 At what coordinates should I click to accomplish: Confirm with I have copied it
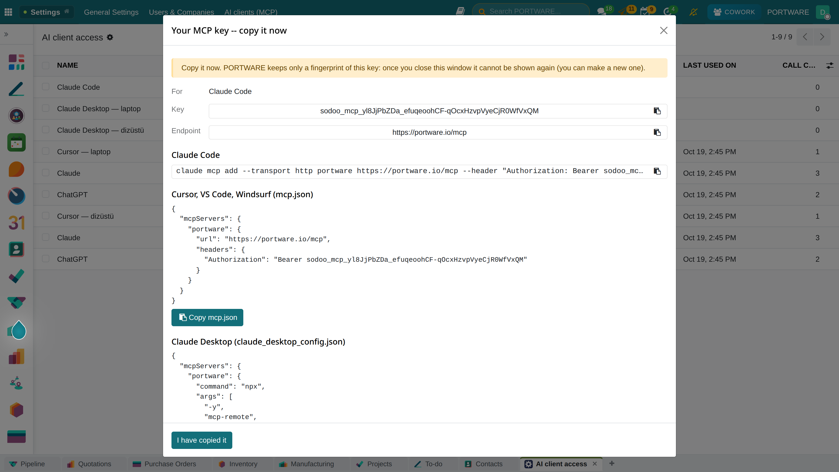(202, 440)
